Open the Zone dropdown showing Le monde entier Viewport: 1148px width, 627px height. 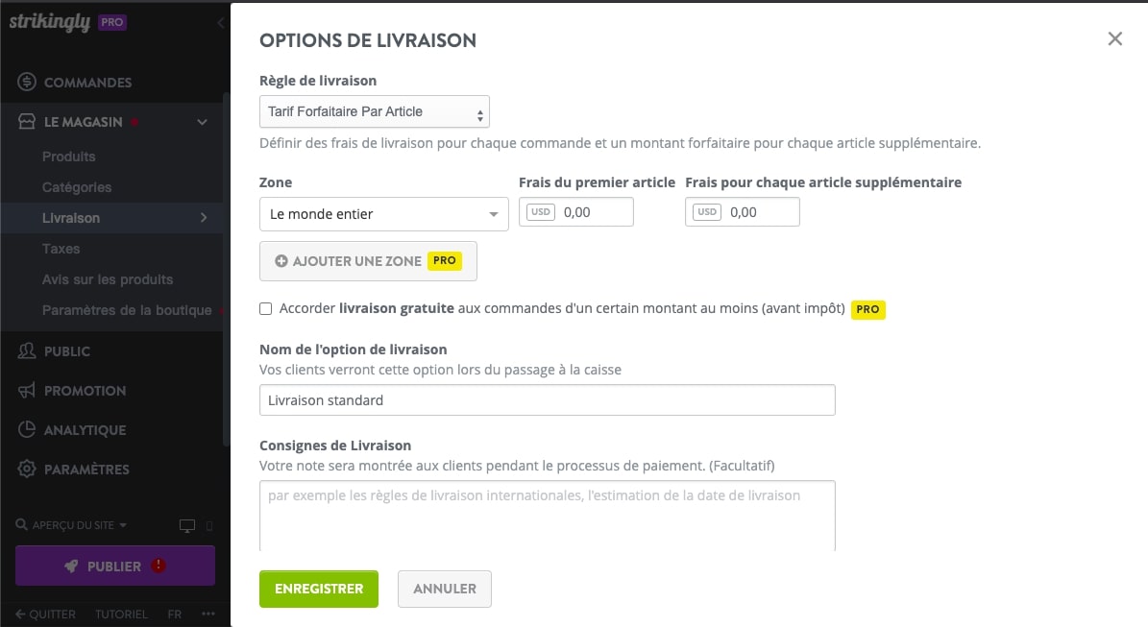click(383, 213)
